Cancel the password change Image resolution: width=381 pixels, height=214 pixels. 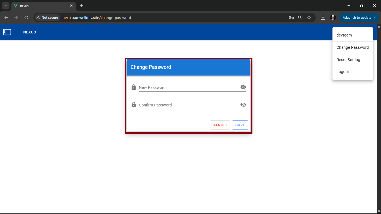(220, 125)
